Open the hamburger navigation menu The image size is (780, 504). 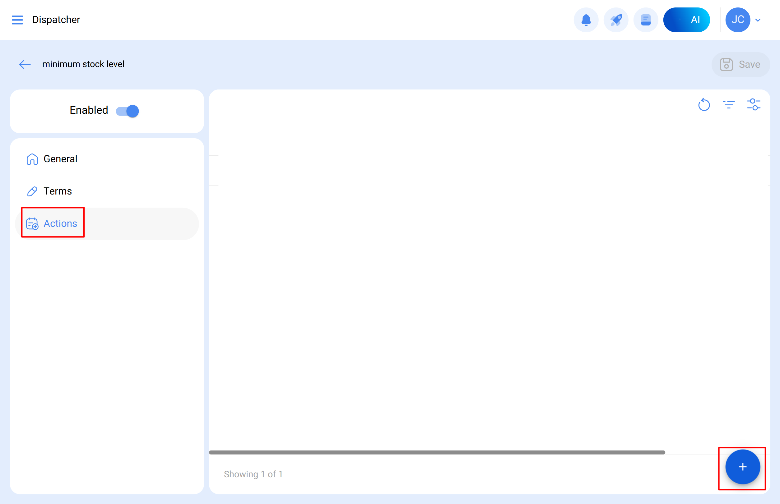17,20
